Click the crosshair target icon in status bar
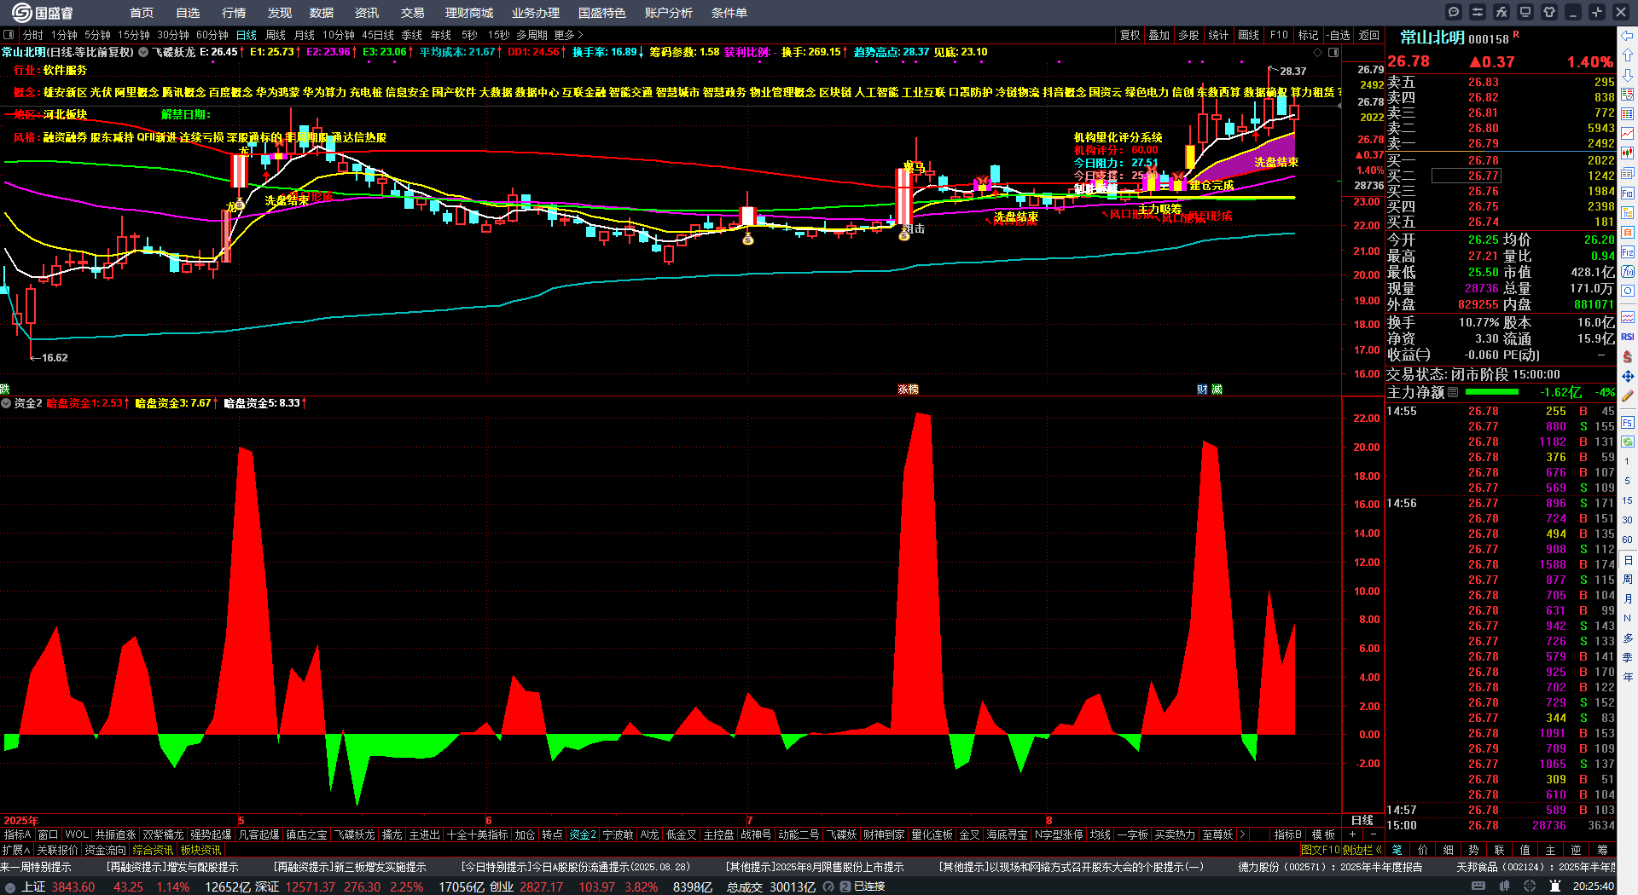1638x895 pixels. pyautogui.click(x=1530, y=886)
